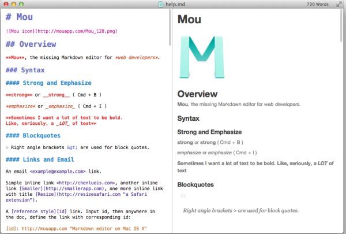This screenshot has width=346, height=234.
Task: Click the 'Overview' heading in preview pane
Action: (197, 94)
